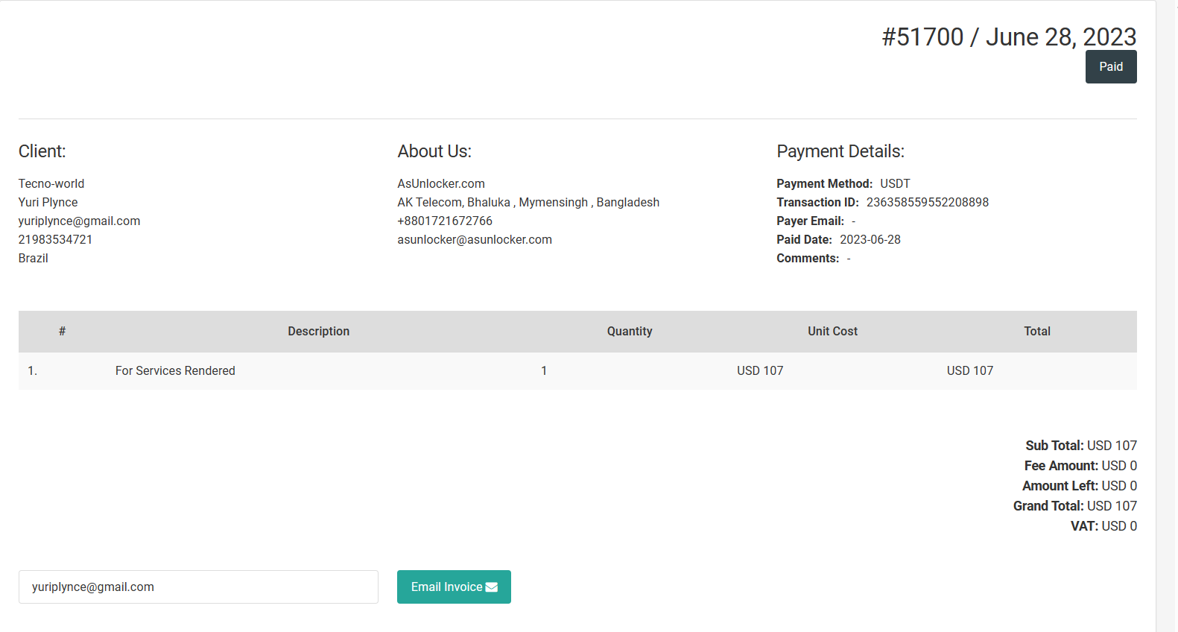Click the Transaction ID 236358559552208898

pyautogui.click(x=928, y=202)
